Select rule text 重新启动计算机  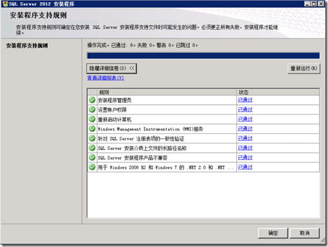(114, 119)
